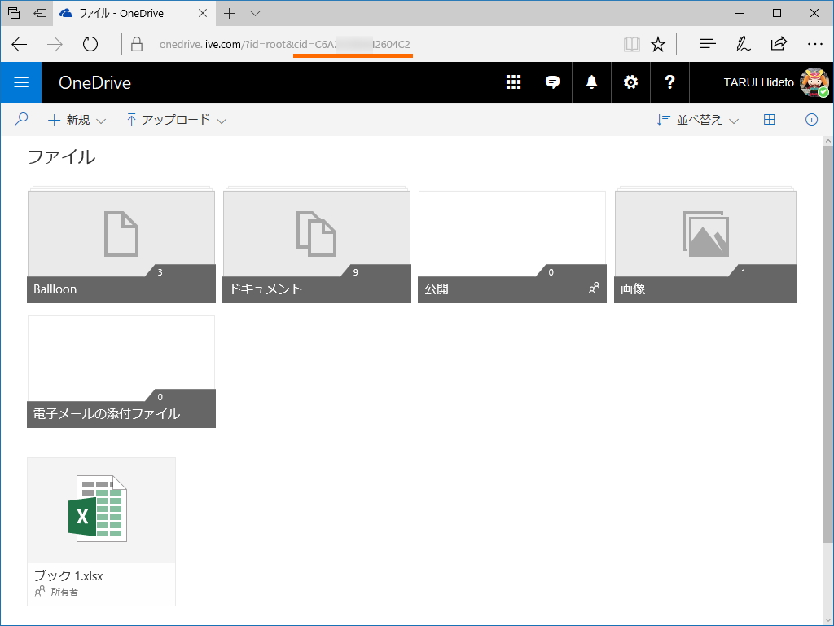The width and height of the screenshot is (834, 626).
Task: Open Edge's more options menu
Action: 815,43
